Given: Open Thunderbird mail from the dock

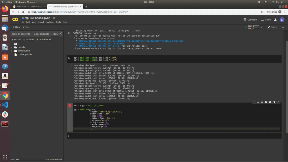Looking at the screenshot, I should pos(5,28).
